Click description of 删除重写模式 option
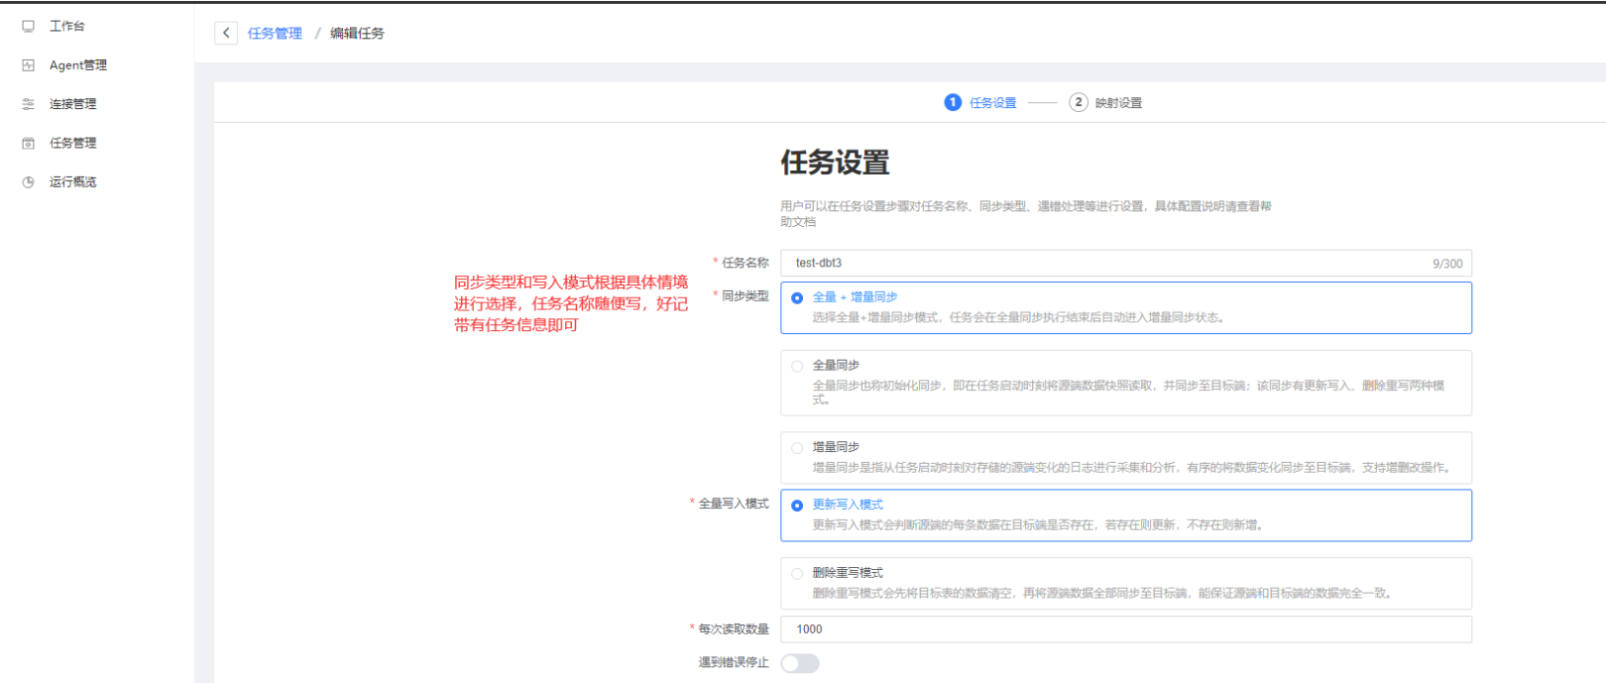 coord(1104,594)
